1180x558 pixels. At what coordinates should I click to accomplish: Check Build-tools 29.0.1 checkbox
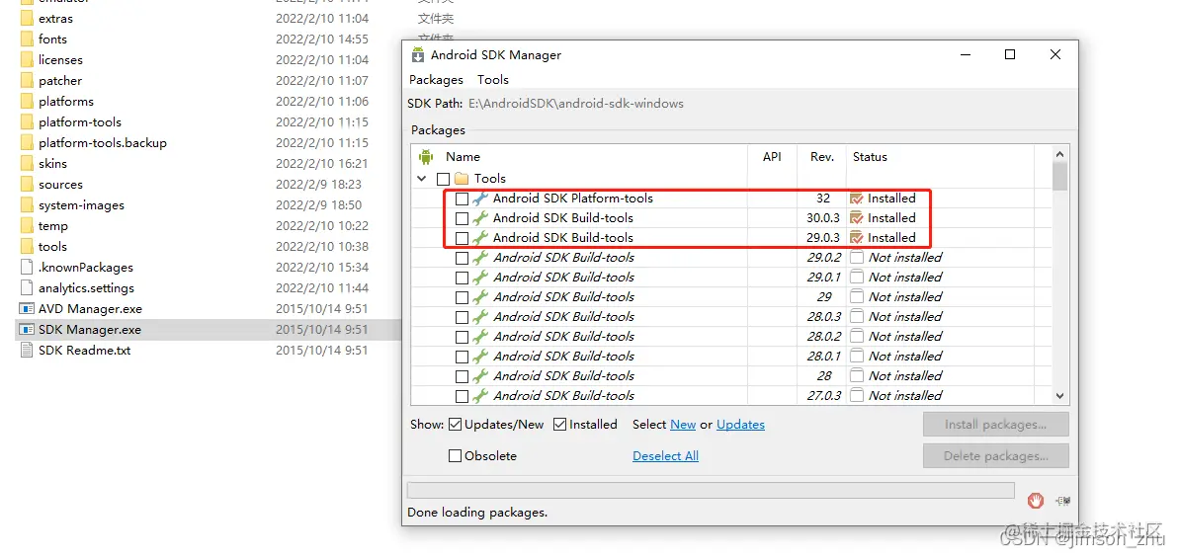click(463, 278)
